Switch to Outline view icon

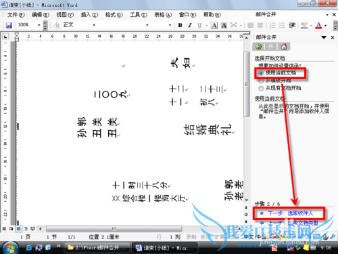[x=26, y=229]
